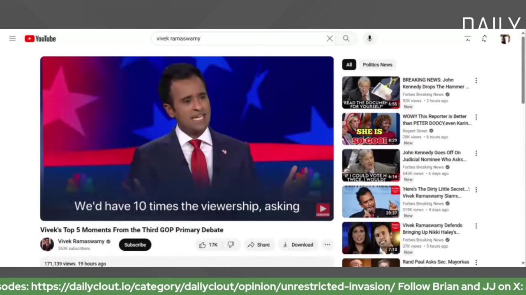The height and width of the screenshot is (295, 526).
Task: Open options for Rand Paul Asks video
Action: click(476, 262)
